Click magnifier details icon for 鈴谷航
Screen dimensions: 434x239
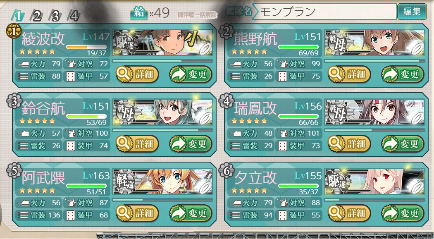click(x=123, y=143)
